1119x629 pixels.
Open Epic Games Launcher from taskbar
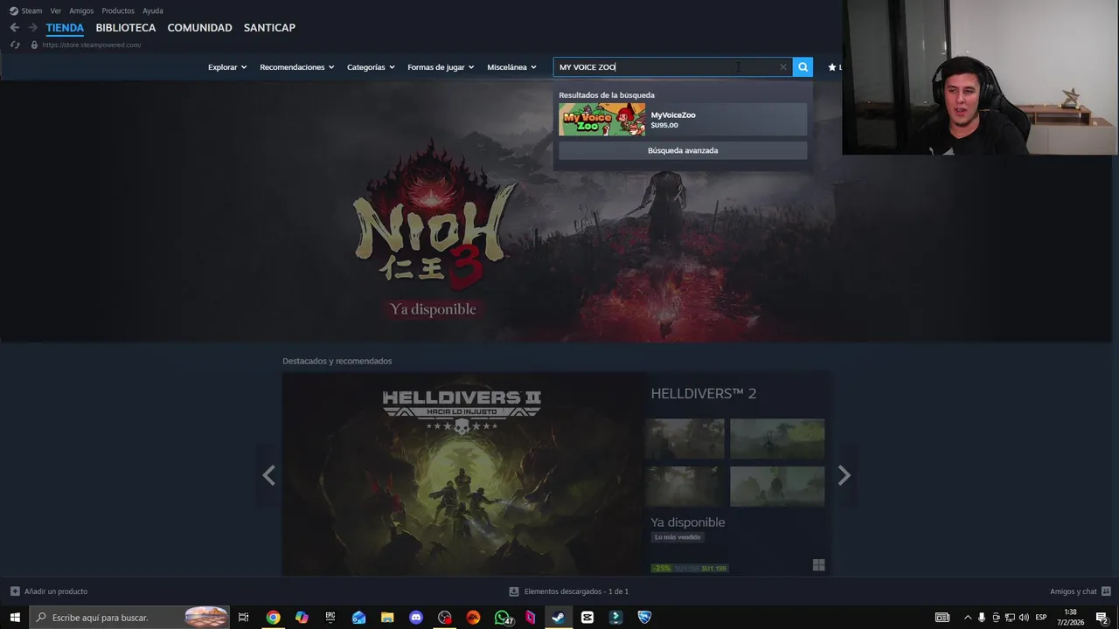click(x=330, y=618)
